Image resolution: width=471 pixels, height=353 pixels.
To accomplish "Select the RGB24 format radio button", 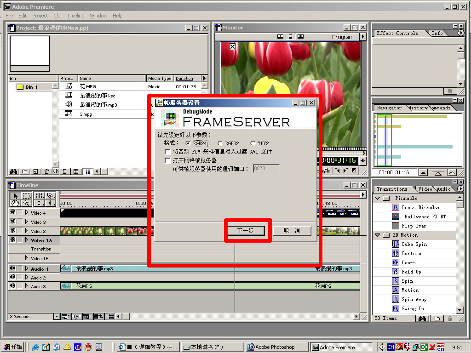I will click(188, 143).
